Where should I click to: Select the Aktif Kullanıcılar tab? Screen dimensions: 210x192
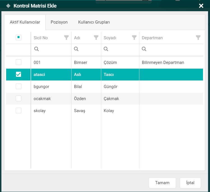(25, 22)
